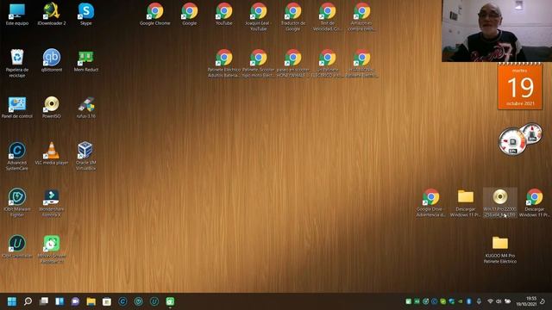The width and height of the screenshot is (552, 310).
Task: Click the orange calendar gadget showing 19
Action: tap(520, 86)
